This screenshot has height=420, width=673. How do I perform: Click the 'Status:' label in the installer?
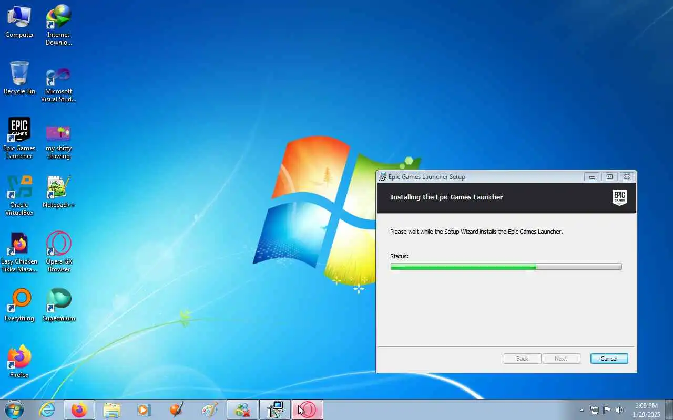[x=399, y=256]
